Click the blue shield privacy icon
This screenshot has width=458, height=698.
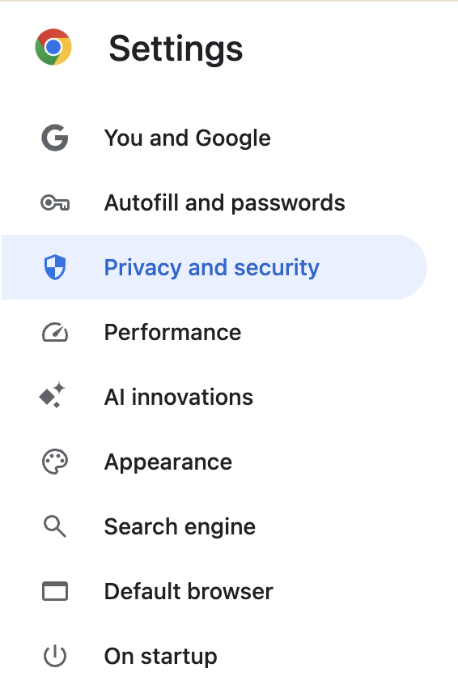55,267
